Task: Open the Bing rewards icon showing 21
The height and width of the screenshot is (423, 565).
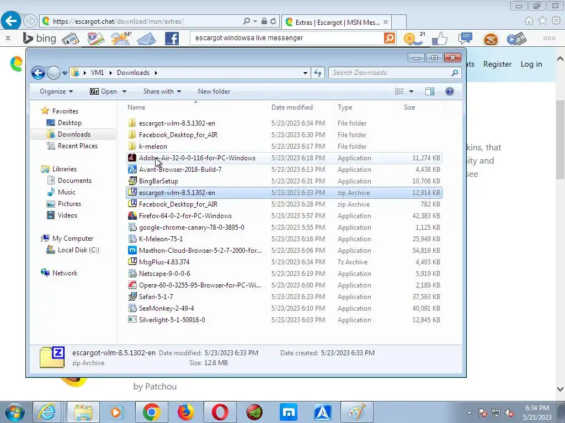Action: [x=414, y=38]
